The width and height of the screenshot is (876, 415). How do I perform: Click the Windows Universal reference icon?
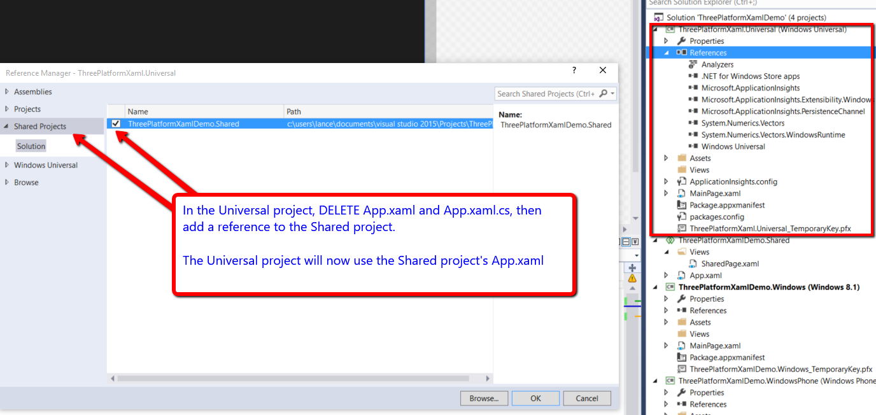[693, 146]
